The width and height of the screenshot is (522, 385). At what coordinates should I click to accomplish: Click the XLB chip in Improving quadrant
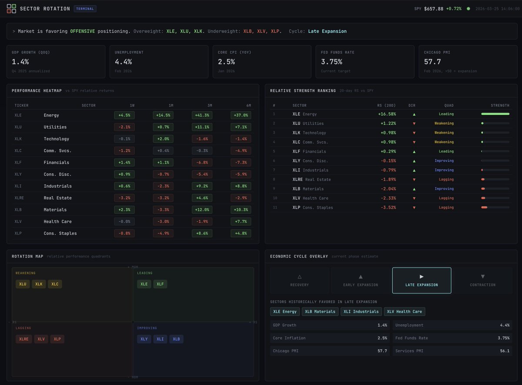176,339
